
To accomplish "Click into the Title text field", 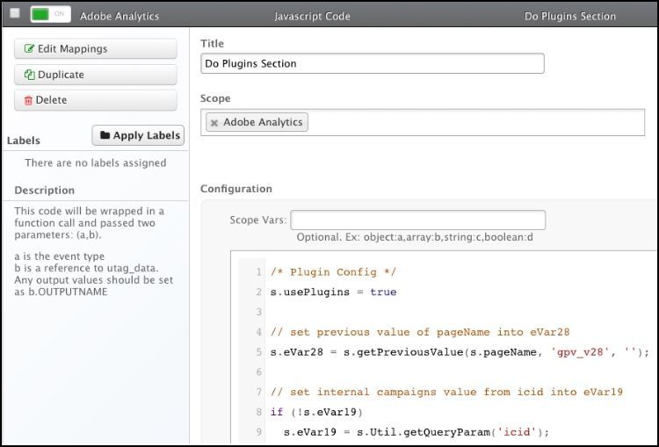I will (372, 63).
